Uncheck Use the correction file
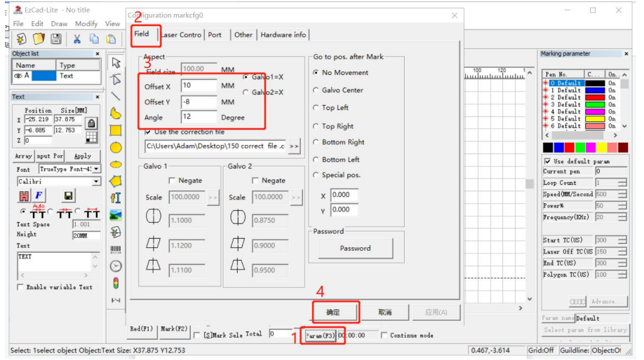Image resolution: width=644 pixels, height=360 pixels. (x=148, y=132)
